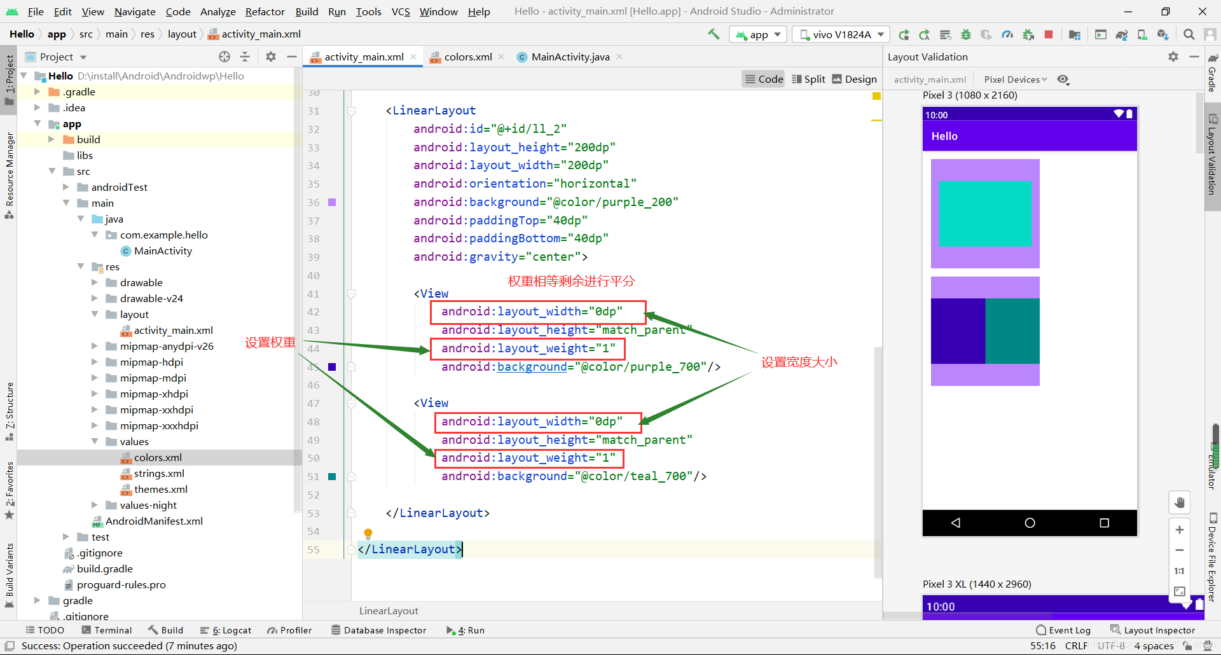This screenshot has height=655, width=1221.
Task: Click the pan hand tool in preview
Action: pyautogui.click(x=1180, y=502)
